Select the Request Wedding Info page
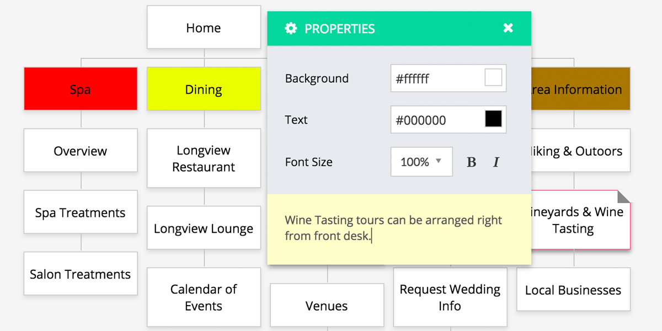The height and width of the screenshot is (331, 662). (x=450, y=297)
